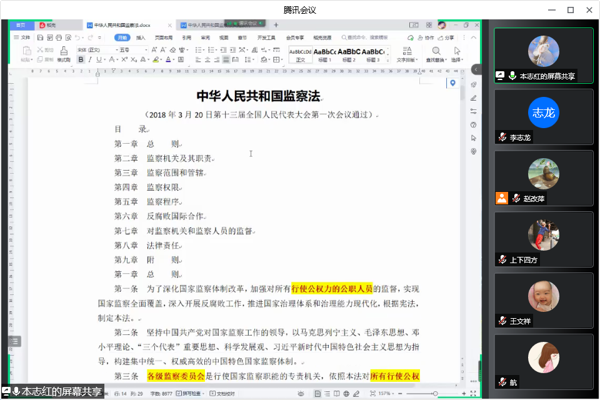Click the Find and Replace magnifier icon
The image size is (600, 400).
[x=436, y=51]
